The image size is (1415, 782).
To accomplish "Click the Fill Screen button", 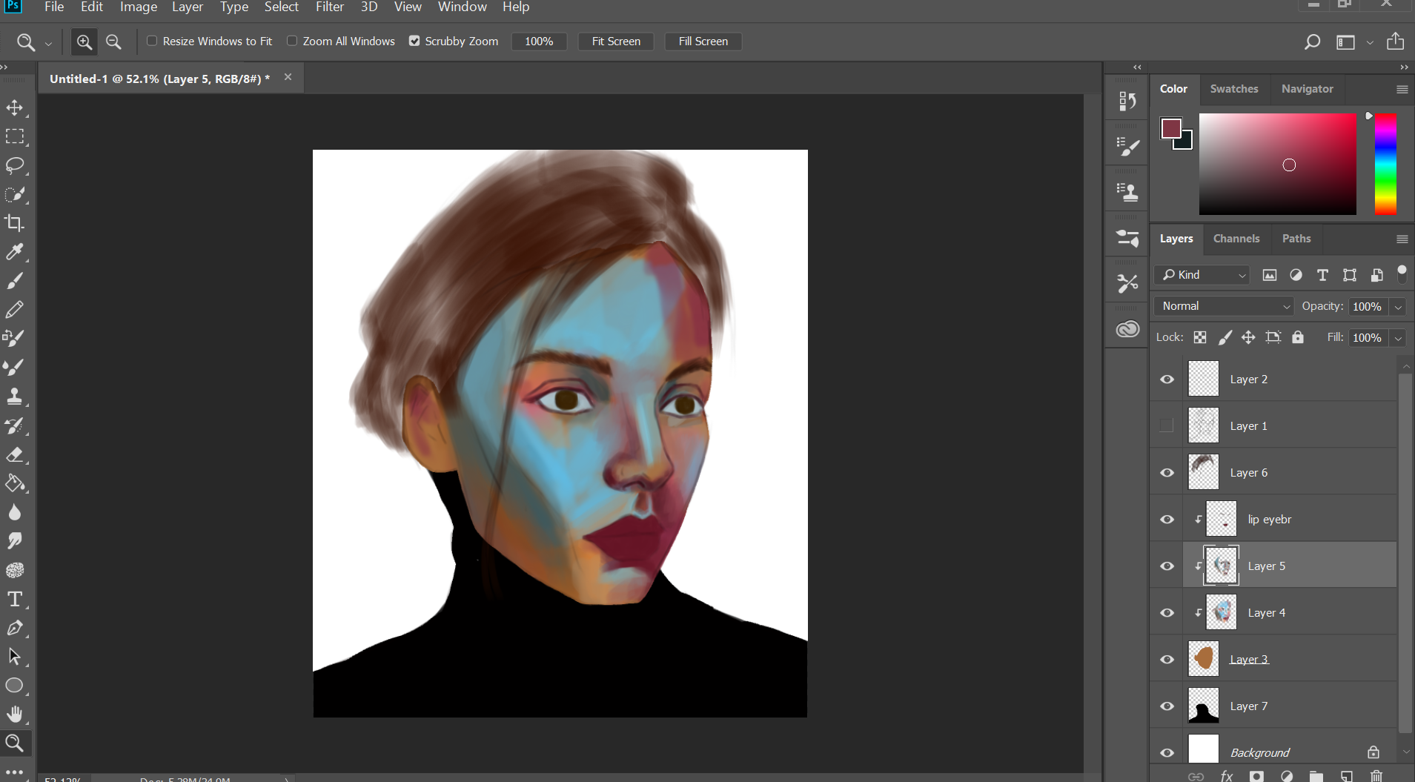I will point(703,42).
